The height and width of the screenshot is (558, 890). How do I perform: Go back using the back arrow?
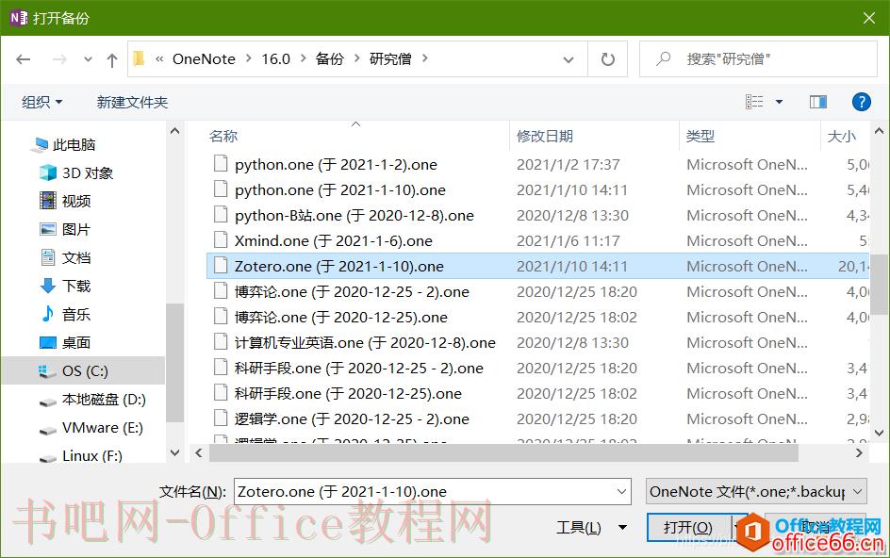[24, 59]
